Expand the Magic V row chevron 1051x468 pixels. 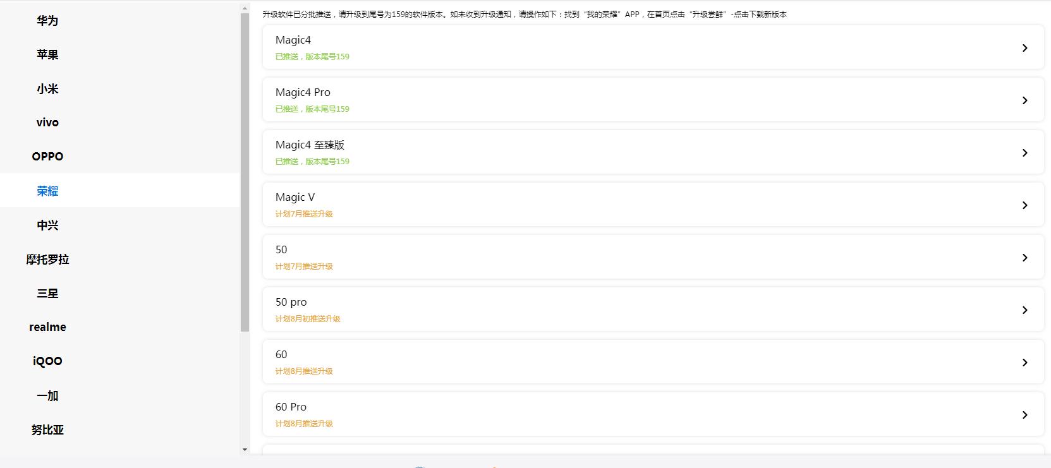click(x=1024, y=205)
